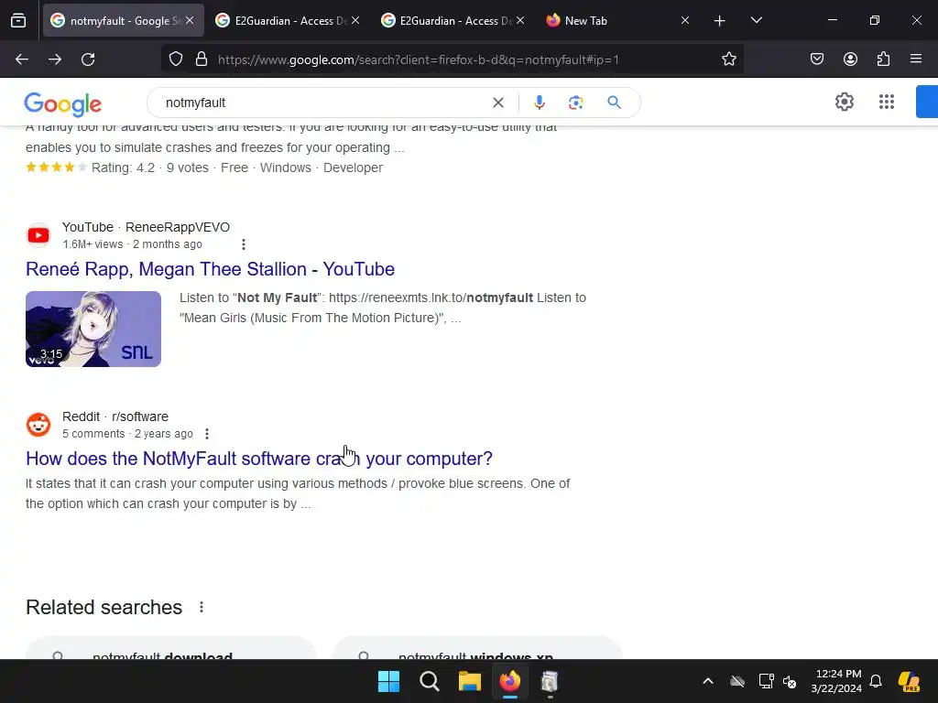Focus the URL address bar

[x=453, y=59]
